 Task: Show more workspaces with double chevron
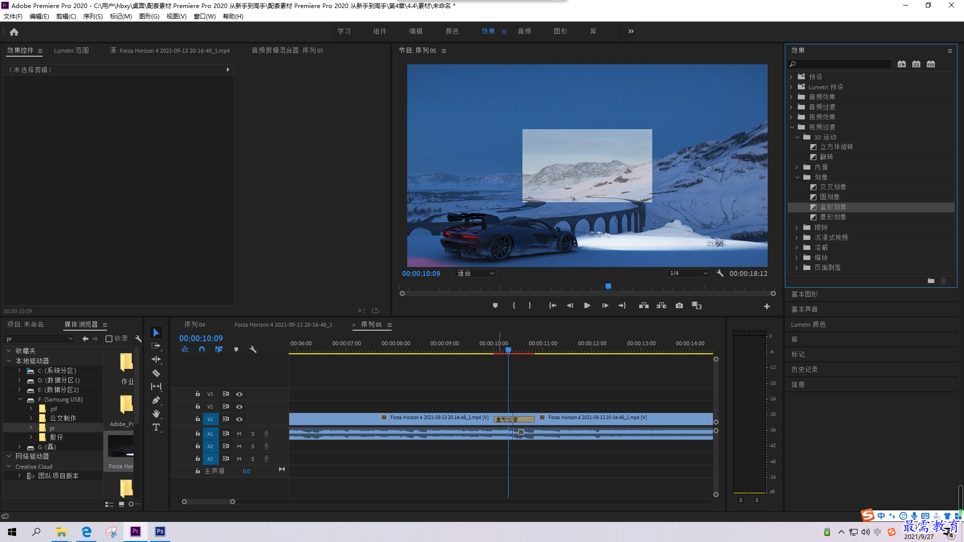[x=631, y=31]
